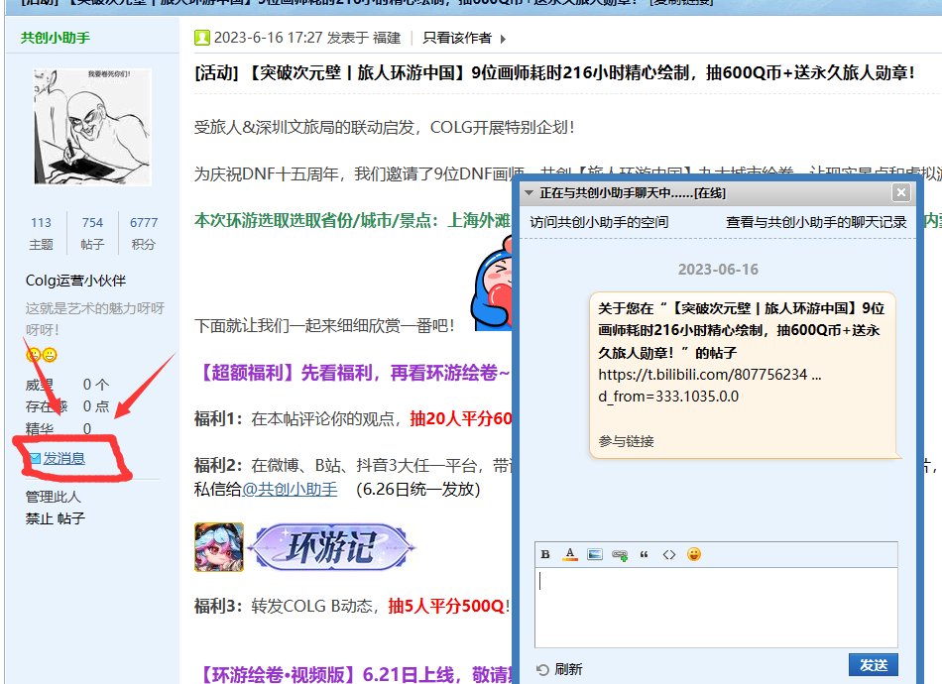942x684 pixels.
Task: Click 管理此人 admin option
Action: (x=53, y=497)
